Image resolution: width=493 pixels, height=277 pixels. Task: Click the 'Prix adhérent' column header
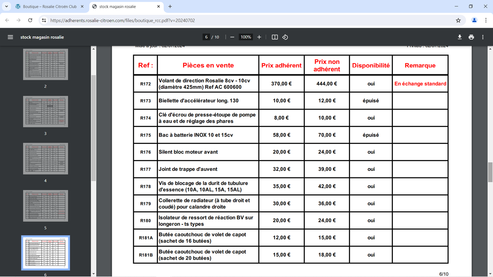point(282,65)
